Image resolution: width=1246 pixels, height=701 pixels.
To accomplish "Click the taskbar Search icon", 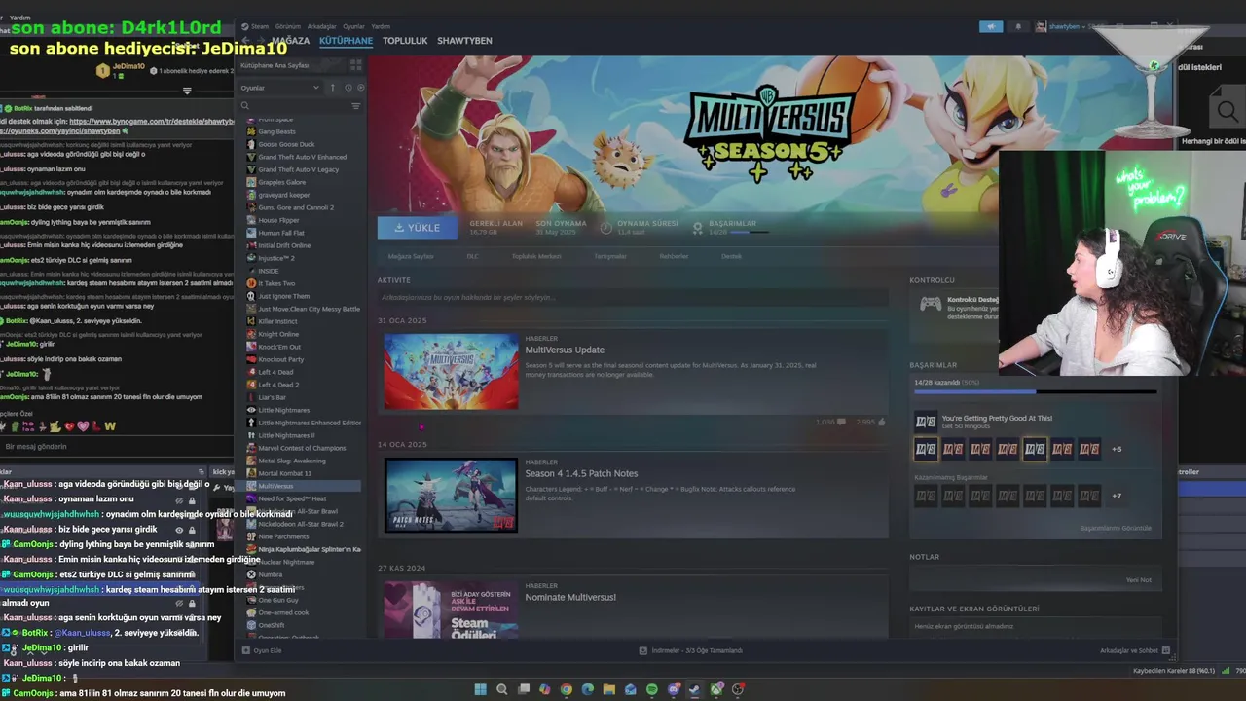I will 501,689.
